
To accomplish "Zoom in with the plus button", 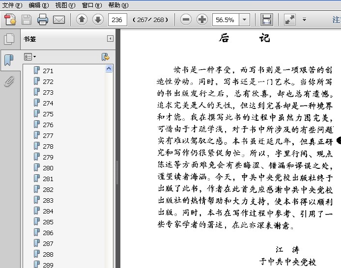I will click(x=202, y=20).
